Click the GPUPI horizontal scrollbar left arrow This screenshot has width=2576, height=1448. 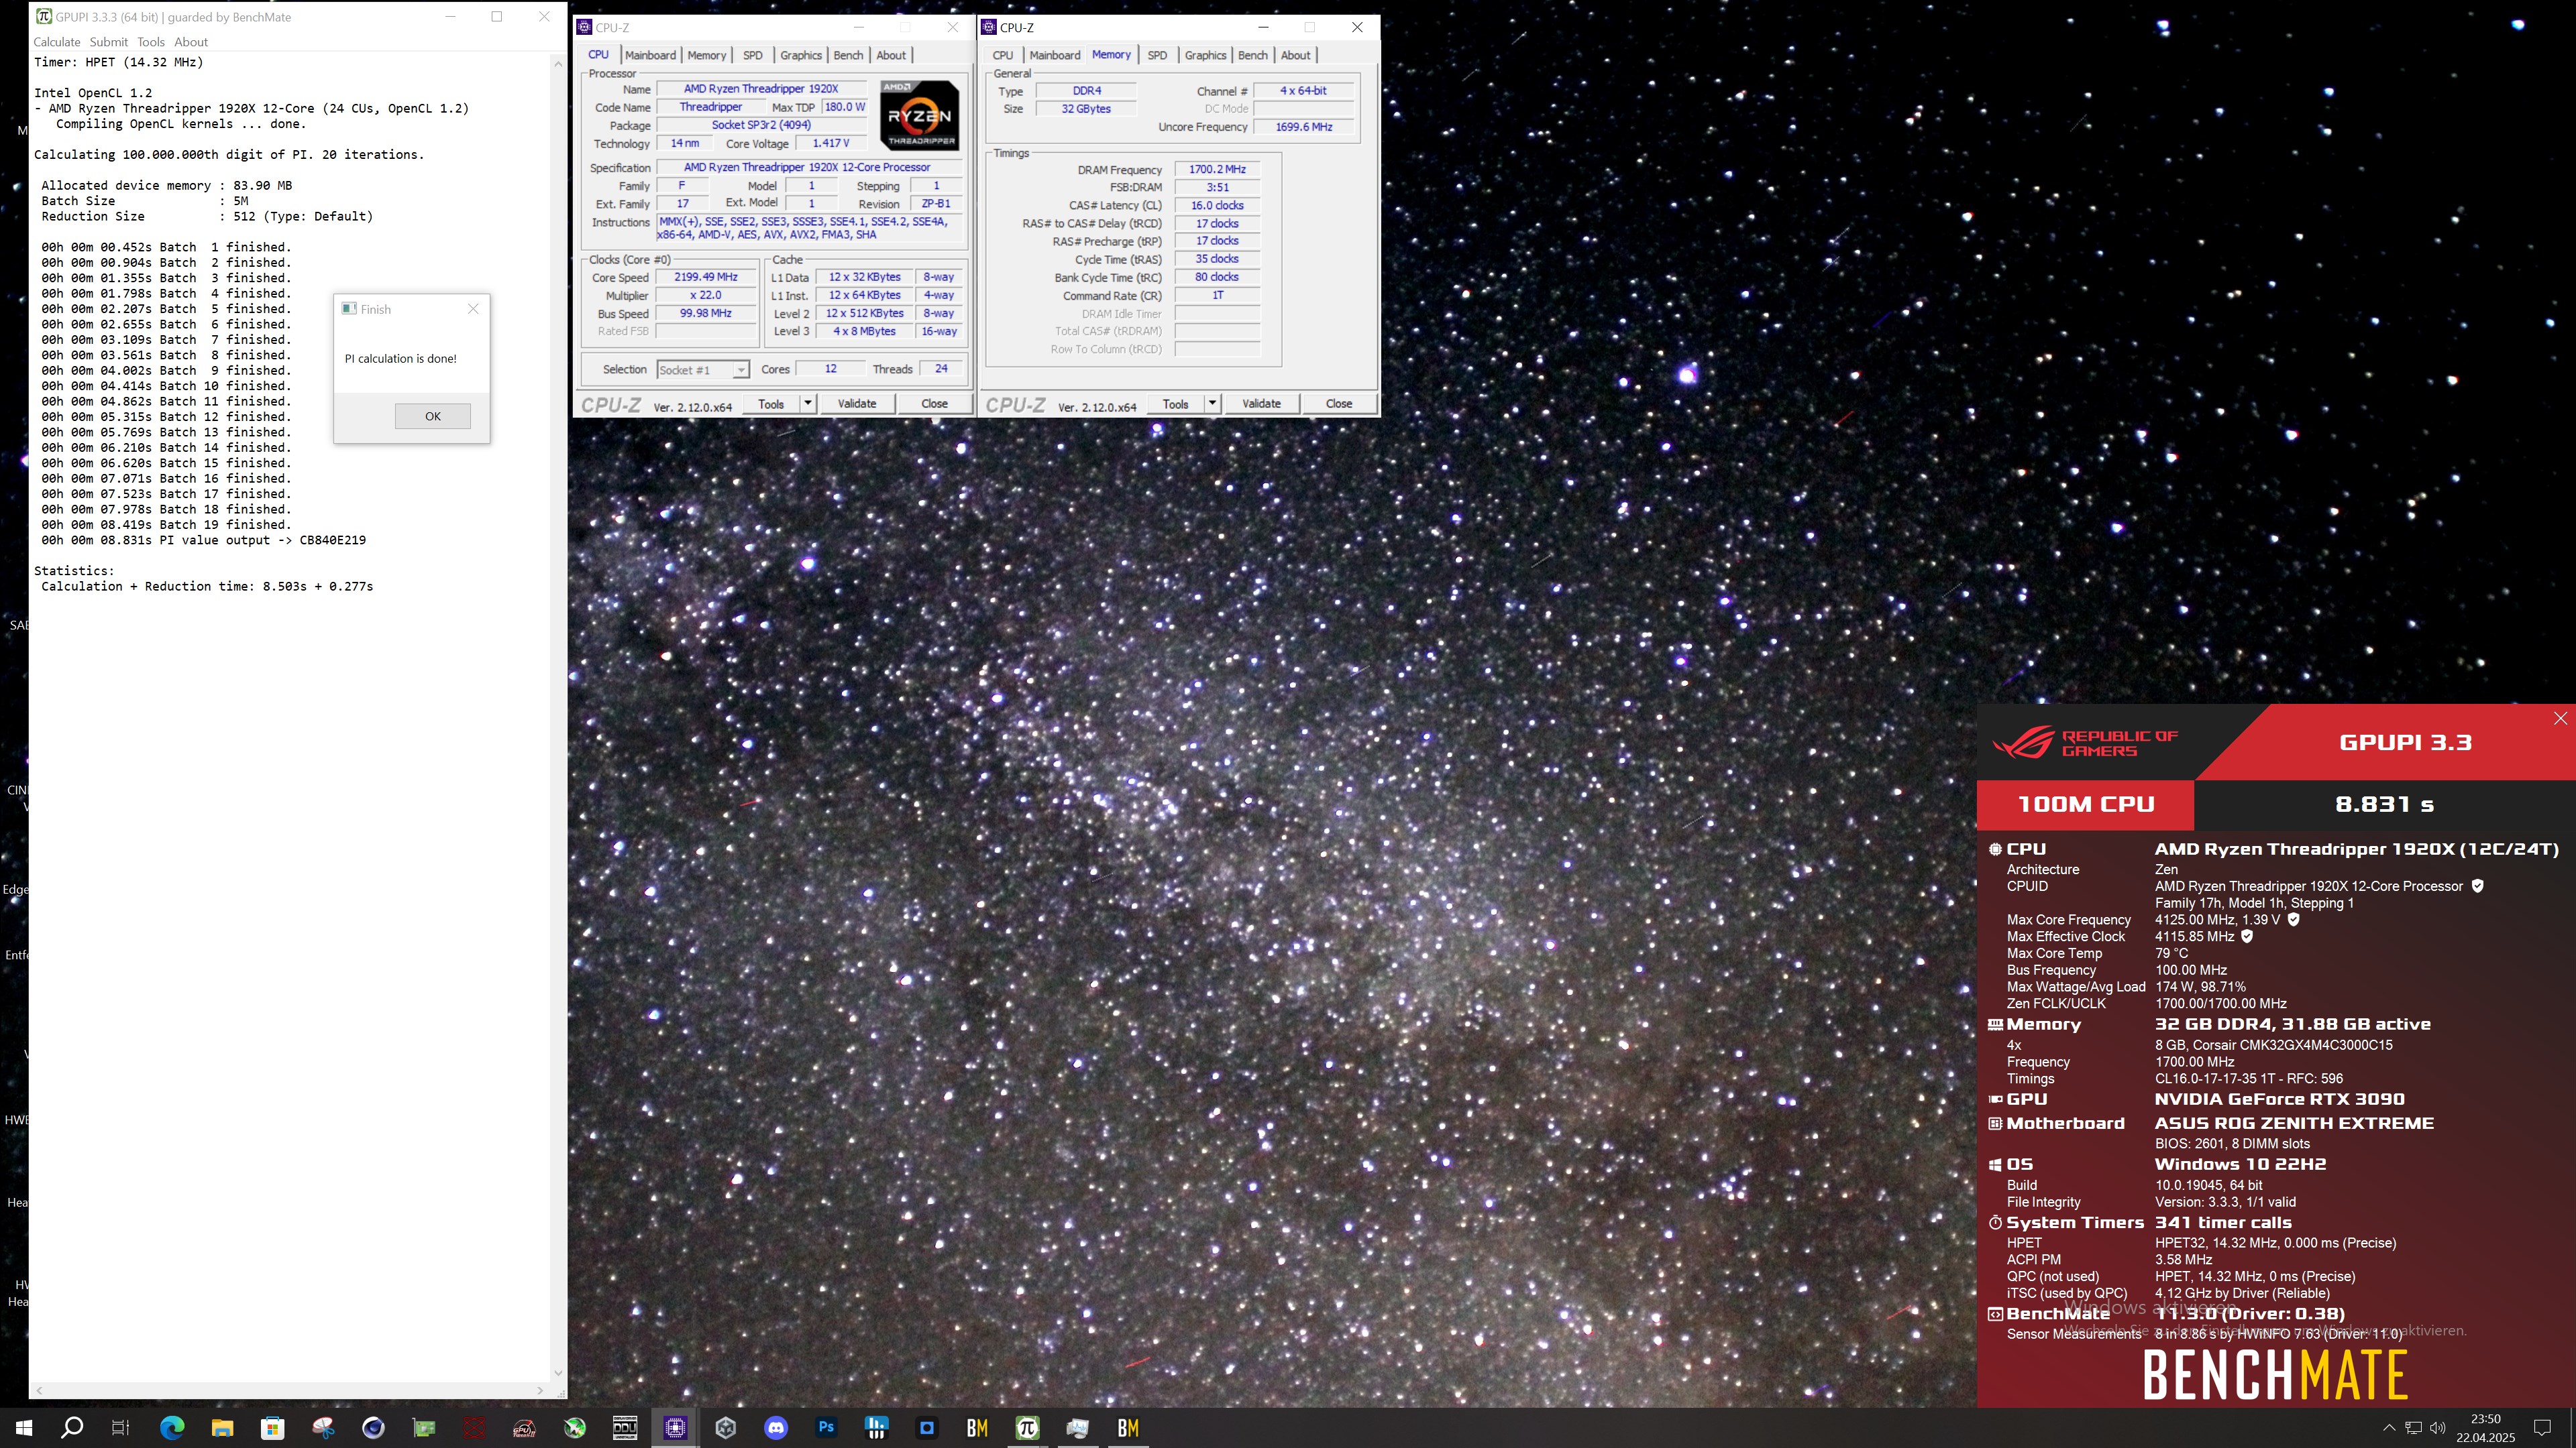(x=40, y=1390)
